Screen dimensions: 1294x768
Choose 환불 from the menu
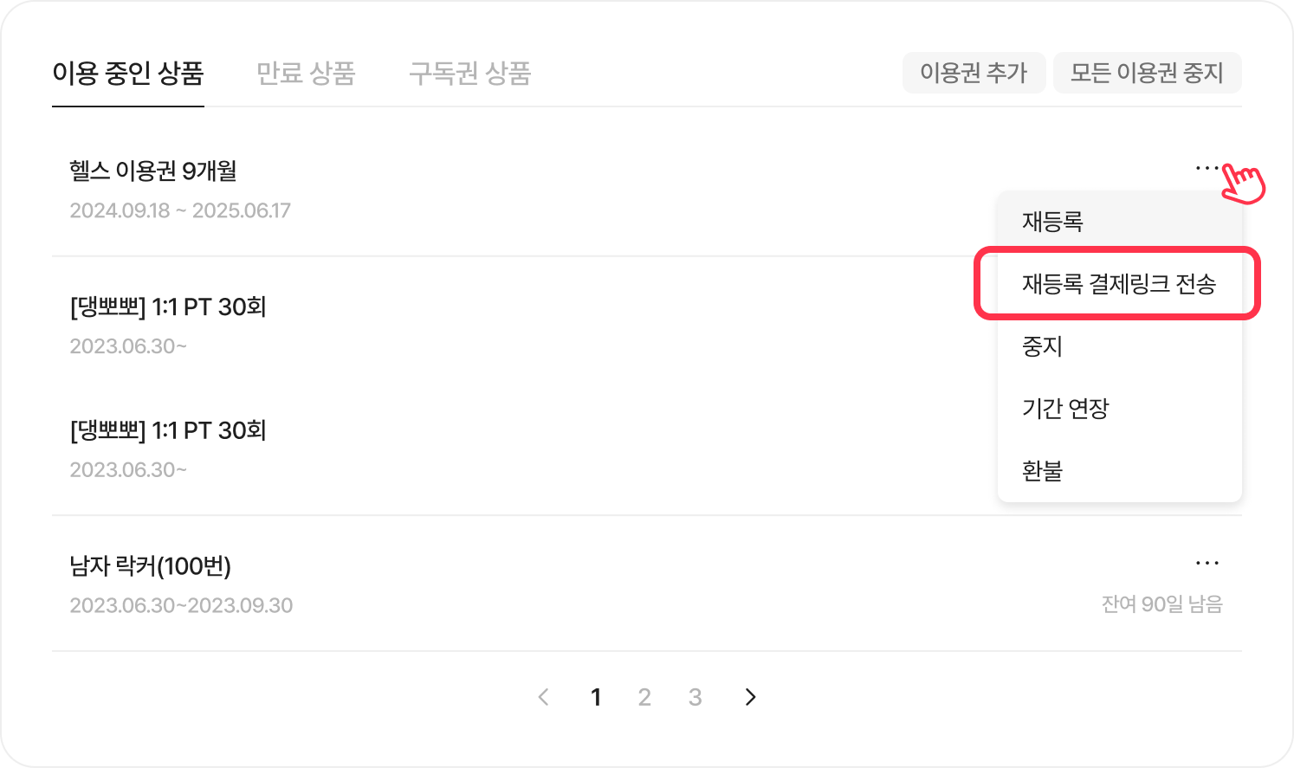point(1042,471)
